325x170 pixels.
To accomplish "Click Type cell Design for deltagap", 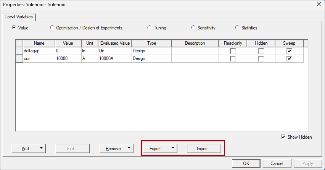I will point(151,51).
